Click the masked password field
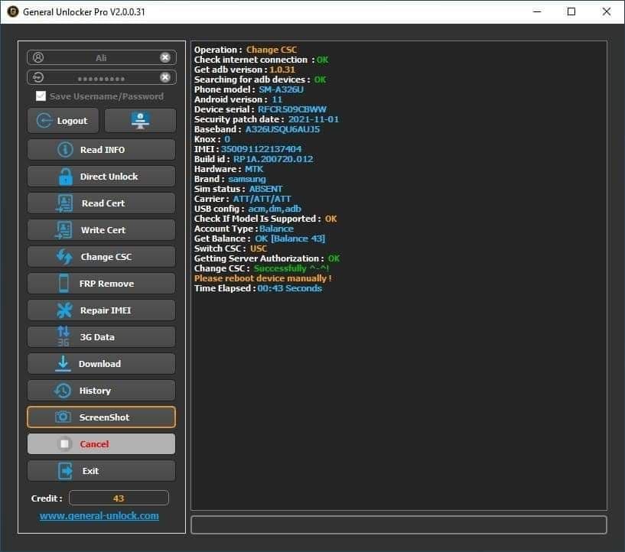The image size is (625, 552). click(102, 77)
